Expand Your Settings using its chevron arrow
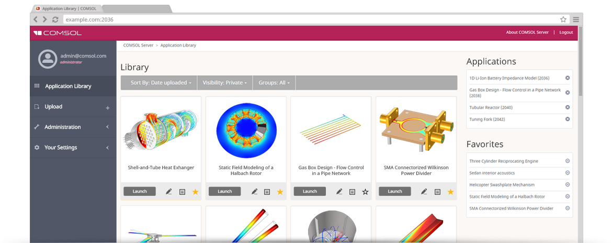Image resolution: width=612 pixels, height=243 pixels. (x=107, y=147)
